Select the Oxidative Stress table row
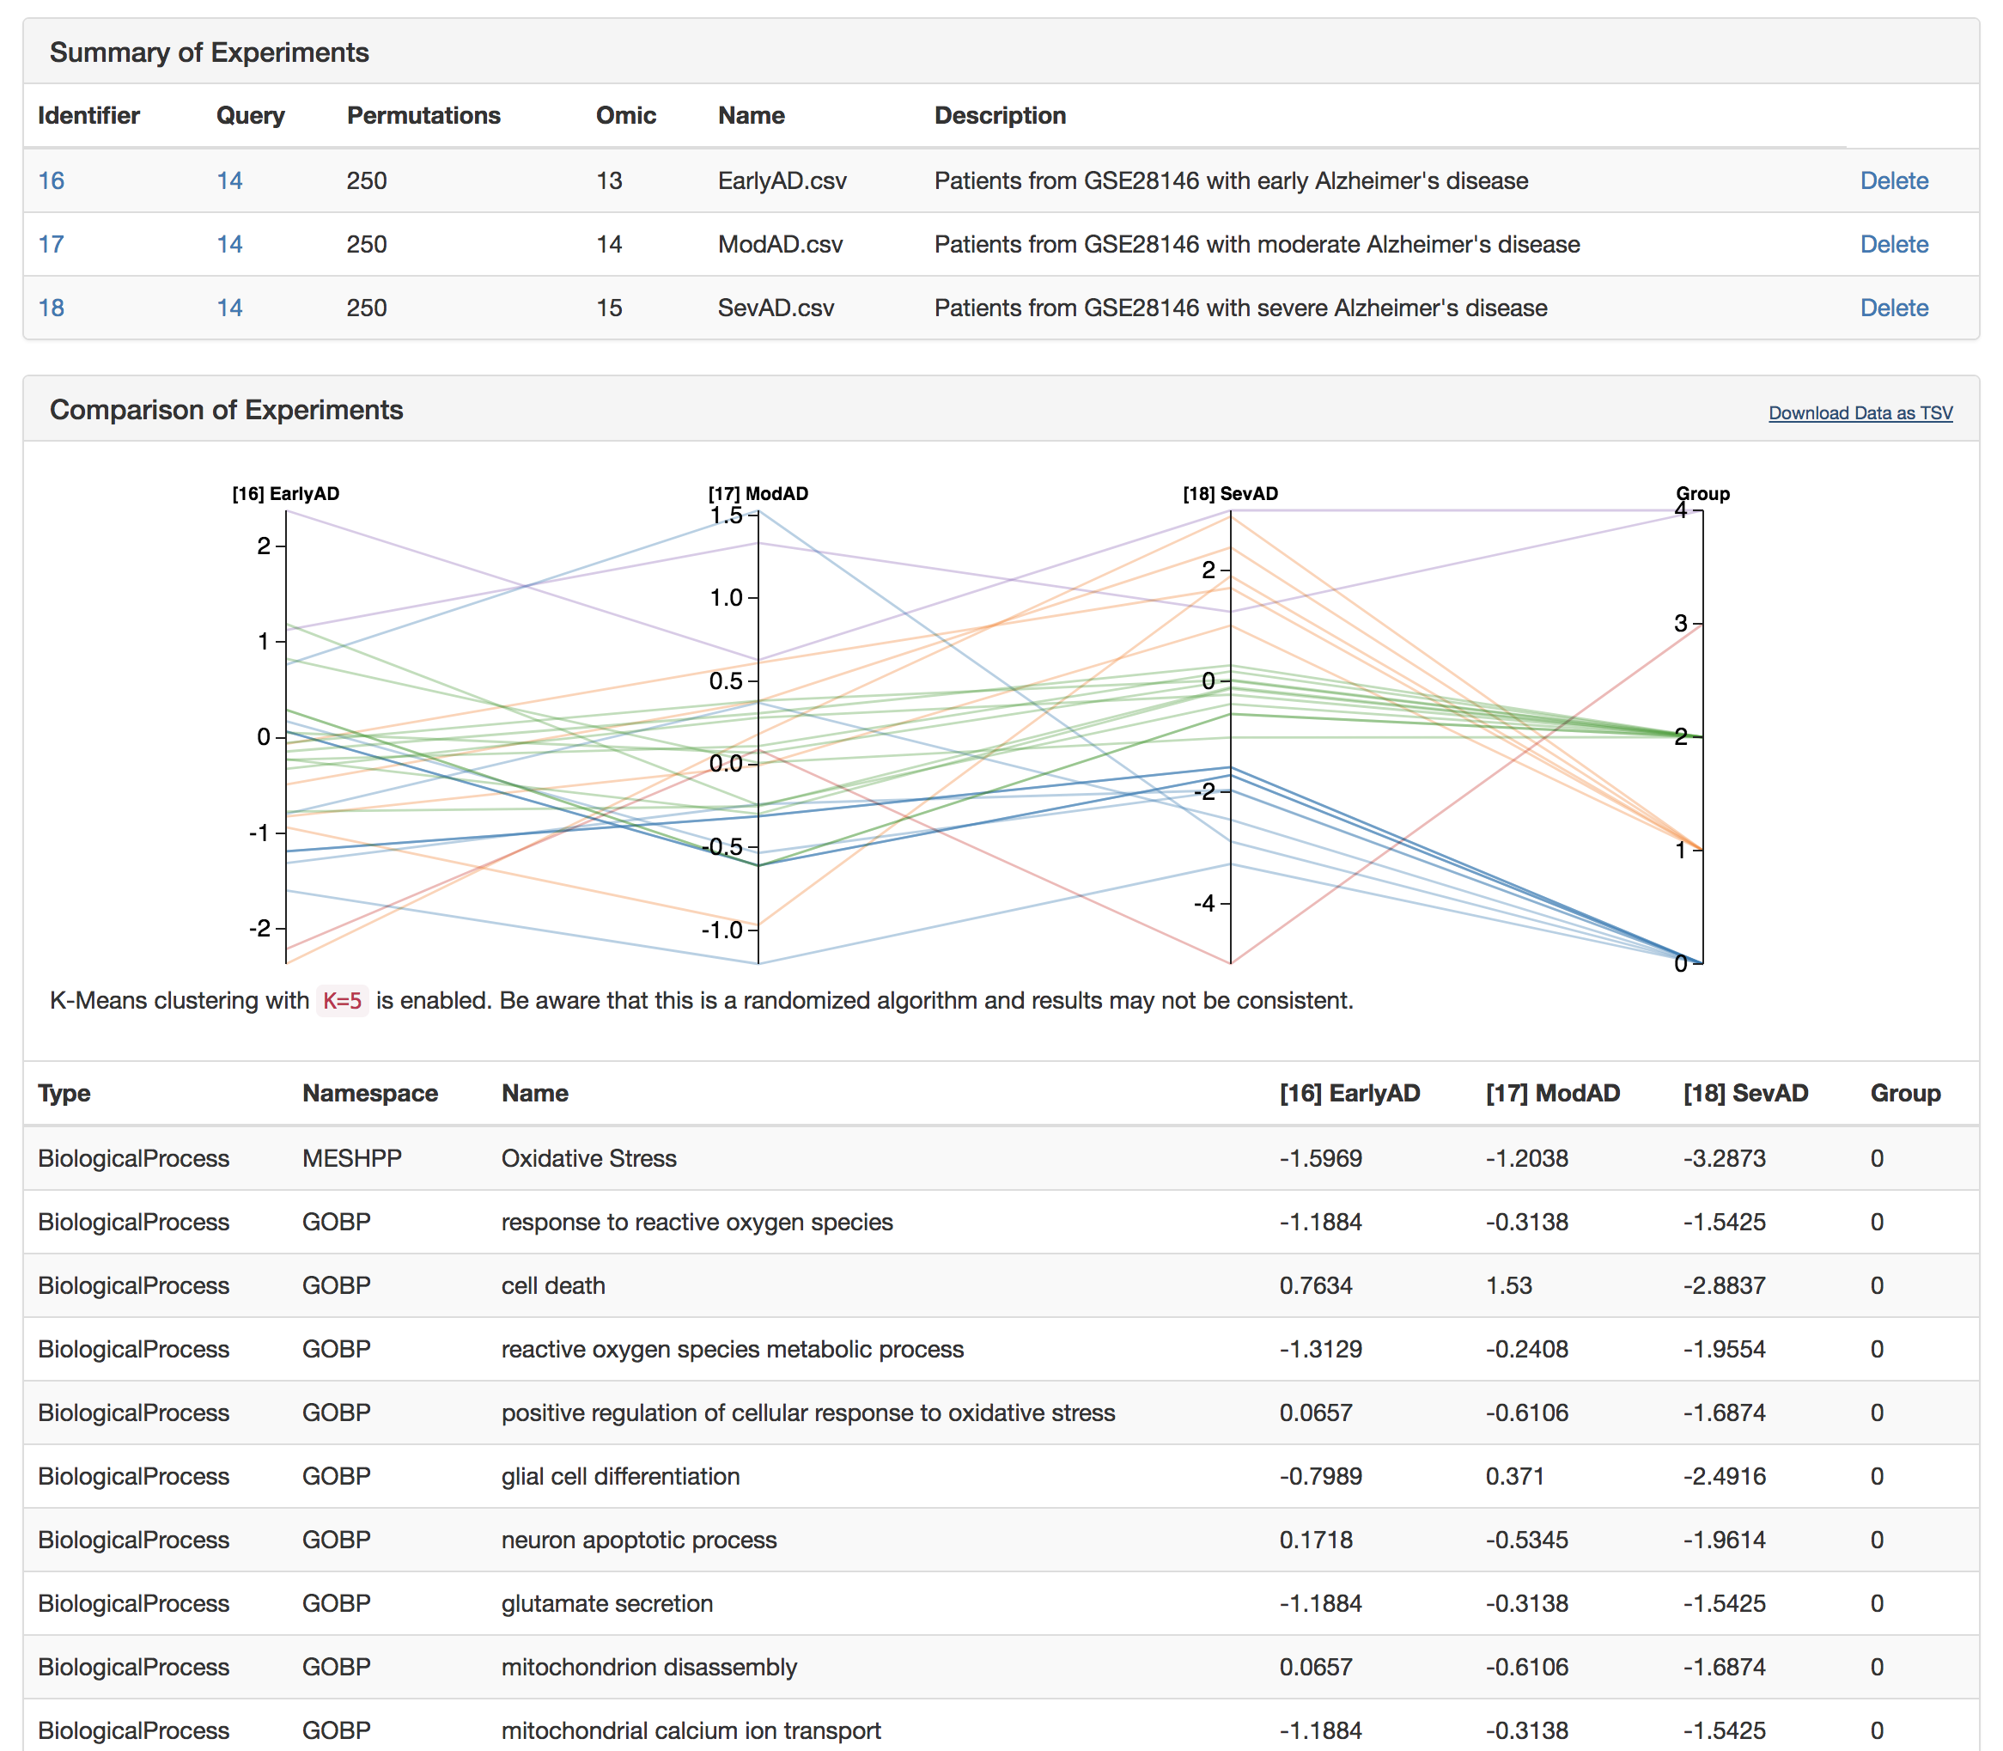This screenshot has width=2003, height=1751. pos(589,1158)
